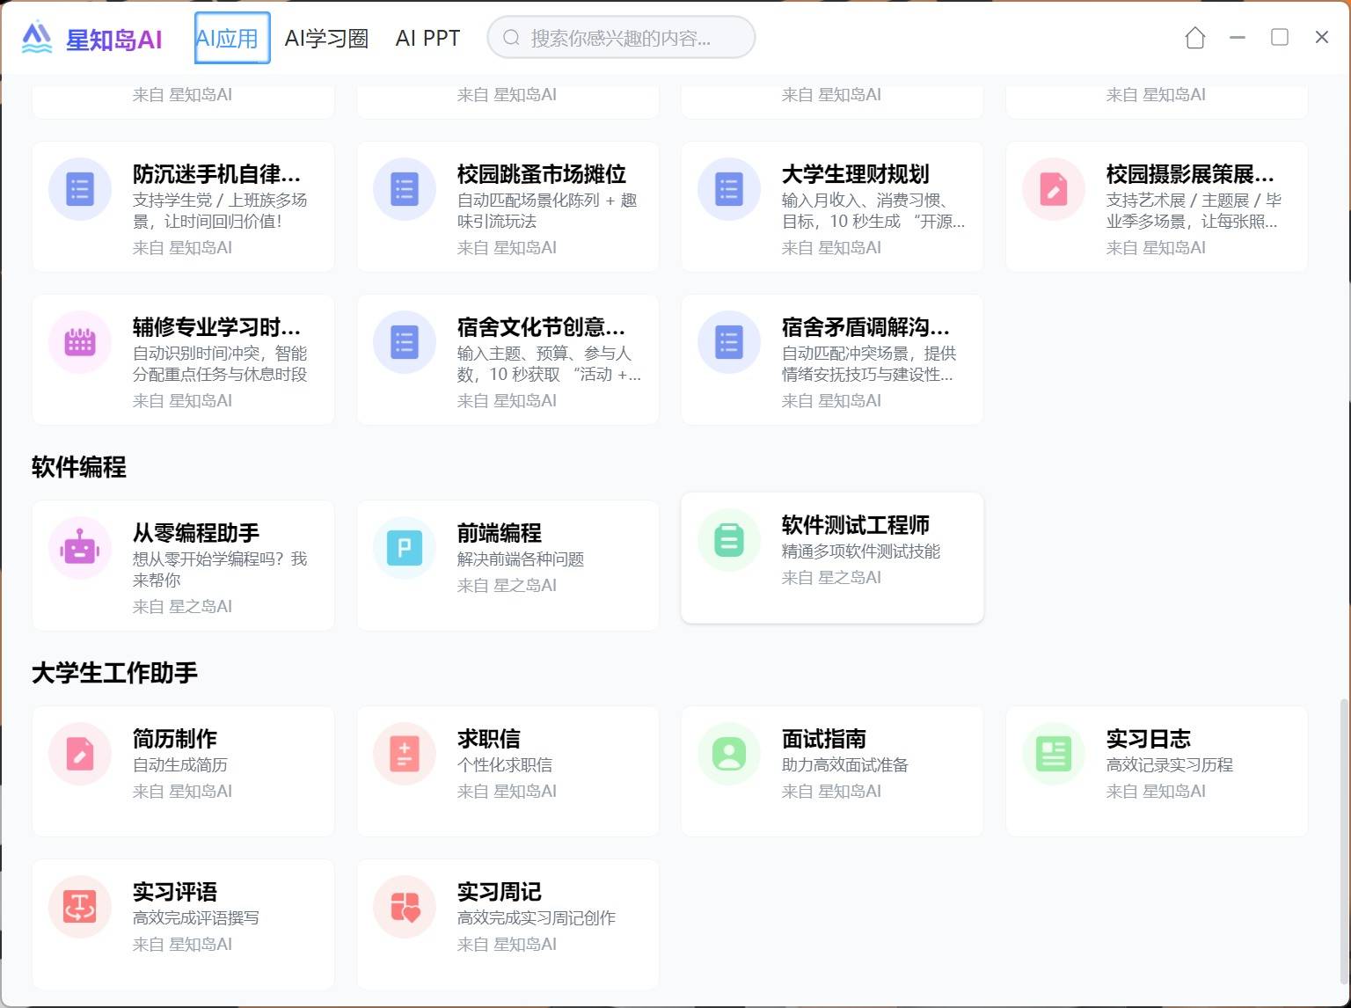Viewport: 1351px width, 1008px height.
Task: Click the pink calendar icon for 辅修专业学习时间
Action: (x=80, y=342)
